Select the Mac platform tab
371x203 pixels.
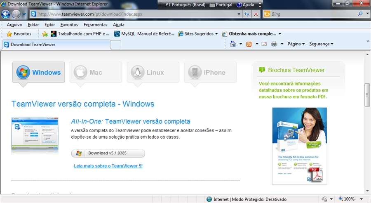(x=96, y=72)
